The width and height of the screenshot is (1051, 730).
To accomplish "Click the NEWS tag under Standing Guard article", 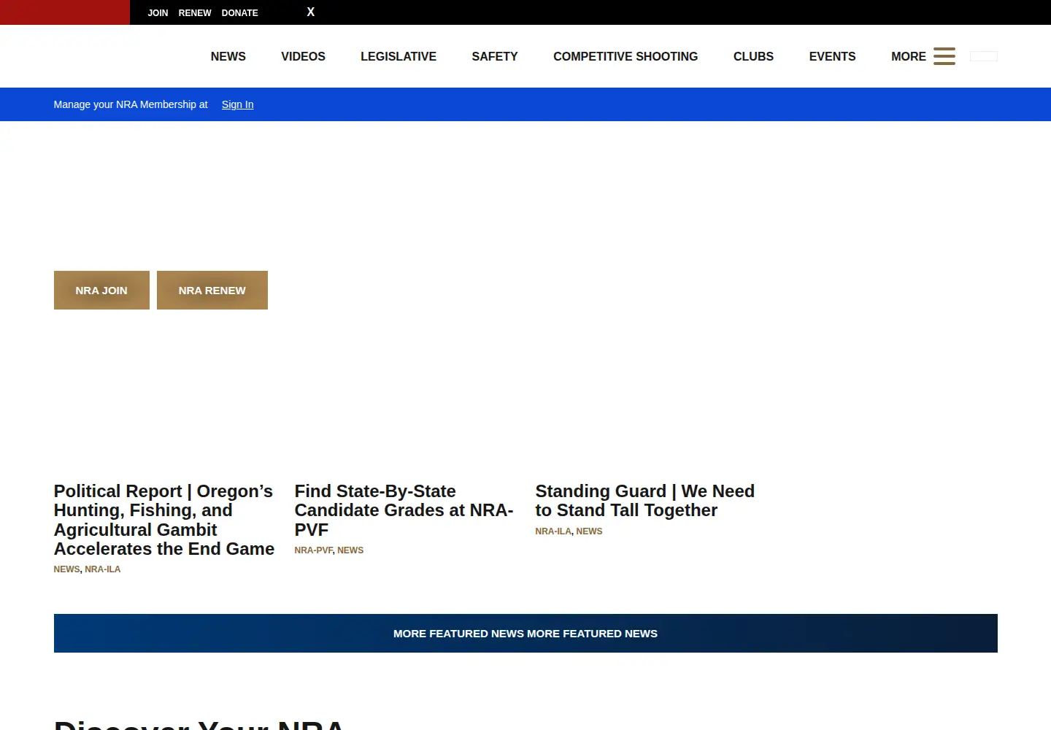I will (x=589, y=531).
